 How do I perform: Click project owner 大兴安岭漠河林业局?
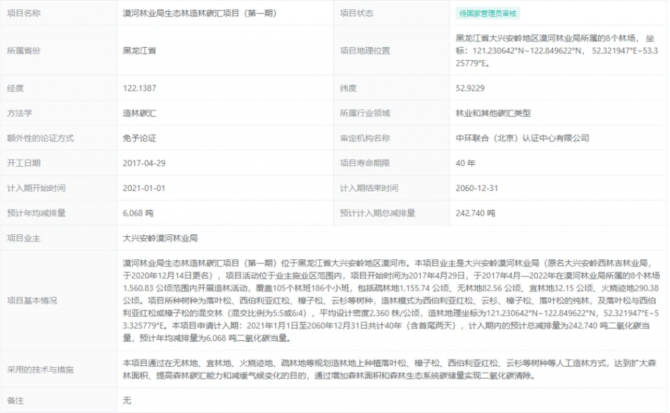[x=160, y=238]
